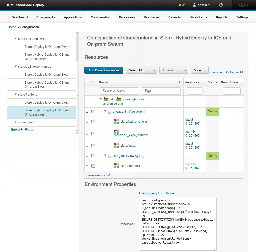Open the help question-mark menu
The image size is (256, 252).
[x=222, y=5]
